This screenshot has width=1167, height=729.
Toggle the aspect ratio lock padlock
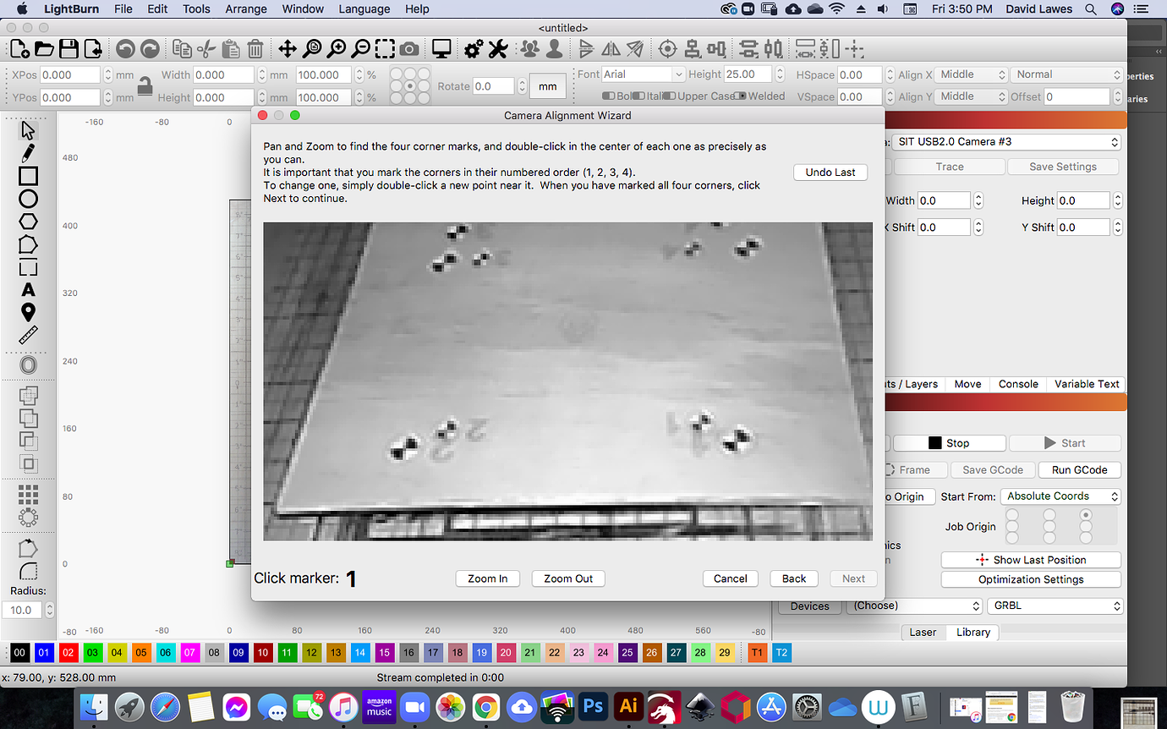[146, 85]
